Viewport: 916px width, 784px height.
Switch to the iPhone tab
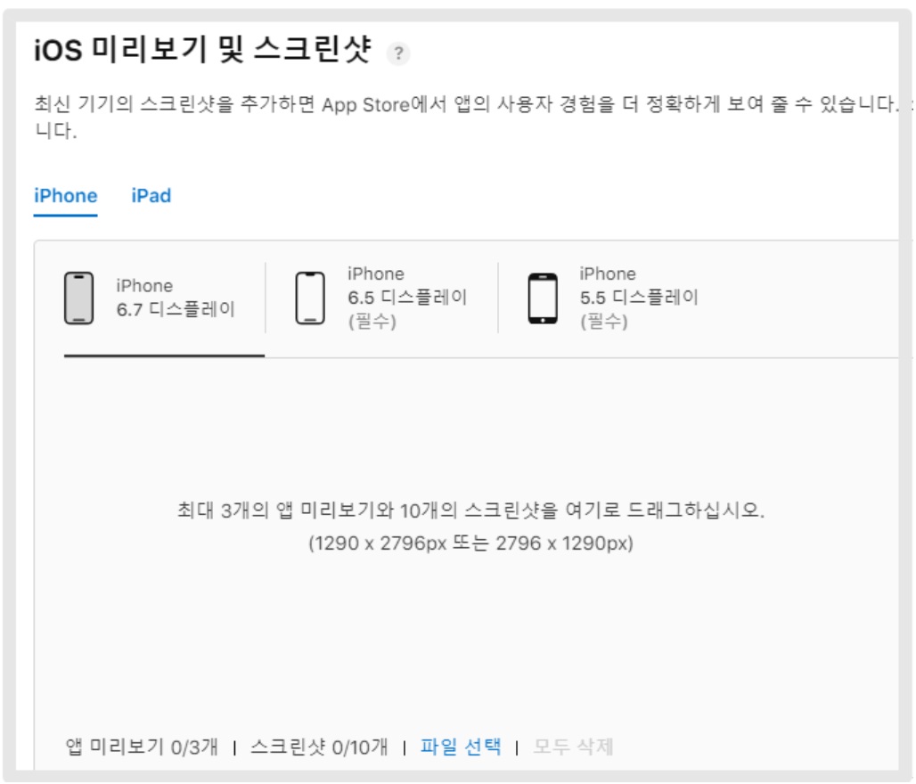tap(65, 196)
